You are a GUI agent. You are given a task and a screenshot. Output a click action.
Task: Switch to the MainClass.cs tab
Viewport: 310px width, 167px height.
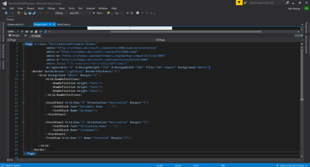[64, 24]
